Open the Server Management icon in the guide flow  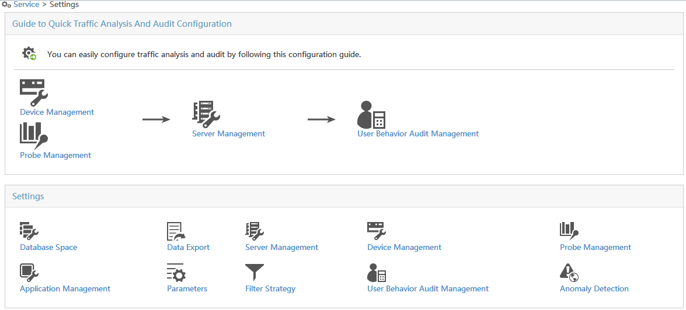click(206, 114)
